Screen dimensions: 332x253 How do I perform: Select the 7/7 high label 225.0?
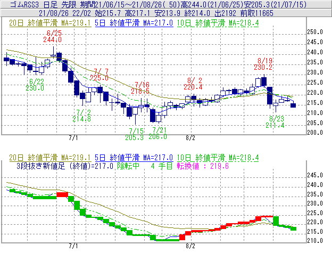99,75
